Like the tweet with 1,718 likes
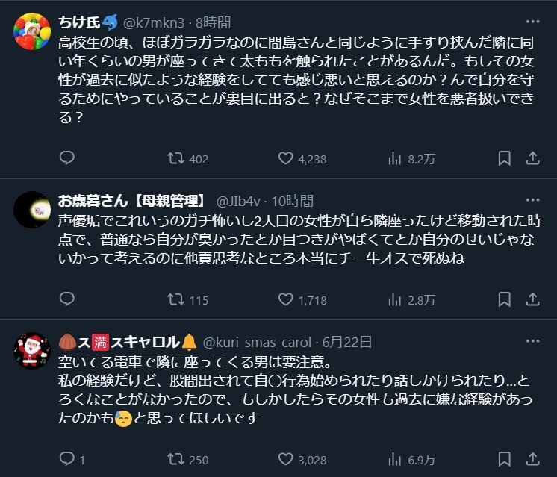This screenshot has width=557, height=477. (284, 300)
